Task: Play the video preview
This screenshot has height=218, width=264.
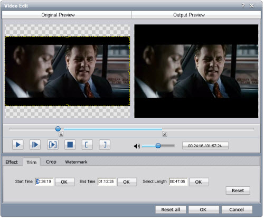Action: pos(18,145)
